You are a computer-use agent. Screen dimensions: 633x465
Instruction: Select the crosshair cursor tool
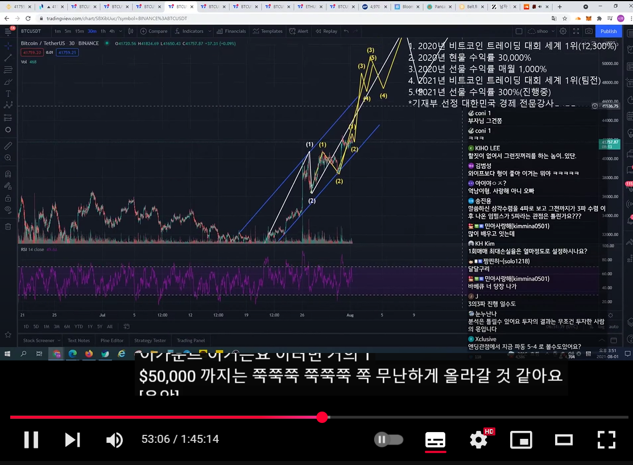[x=8, y=45]
